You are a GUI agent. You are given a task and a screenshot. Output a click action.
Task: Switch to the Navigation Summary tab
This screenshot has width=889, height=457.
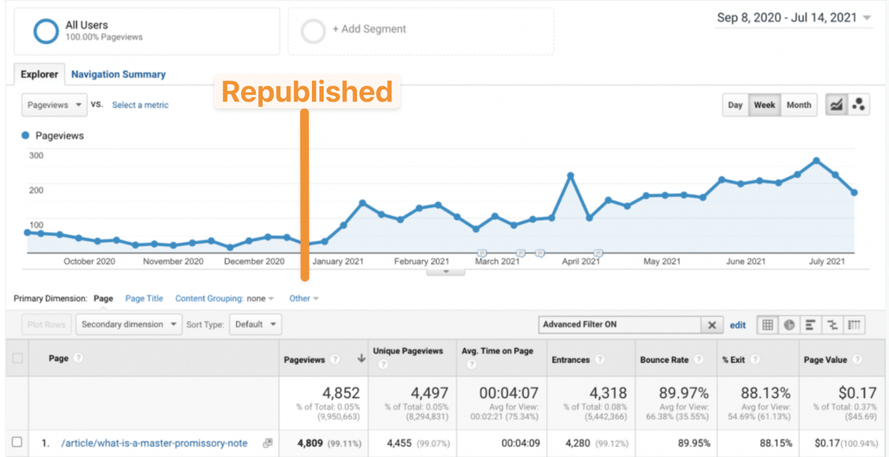118,75
